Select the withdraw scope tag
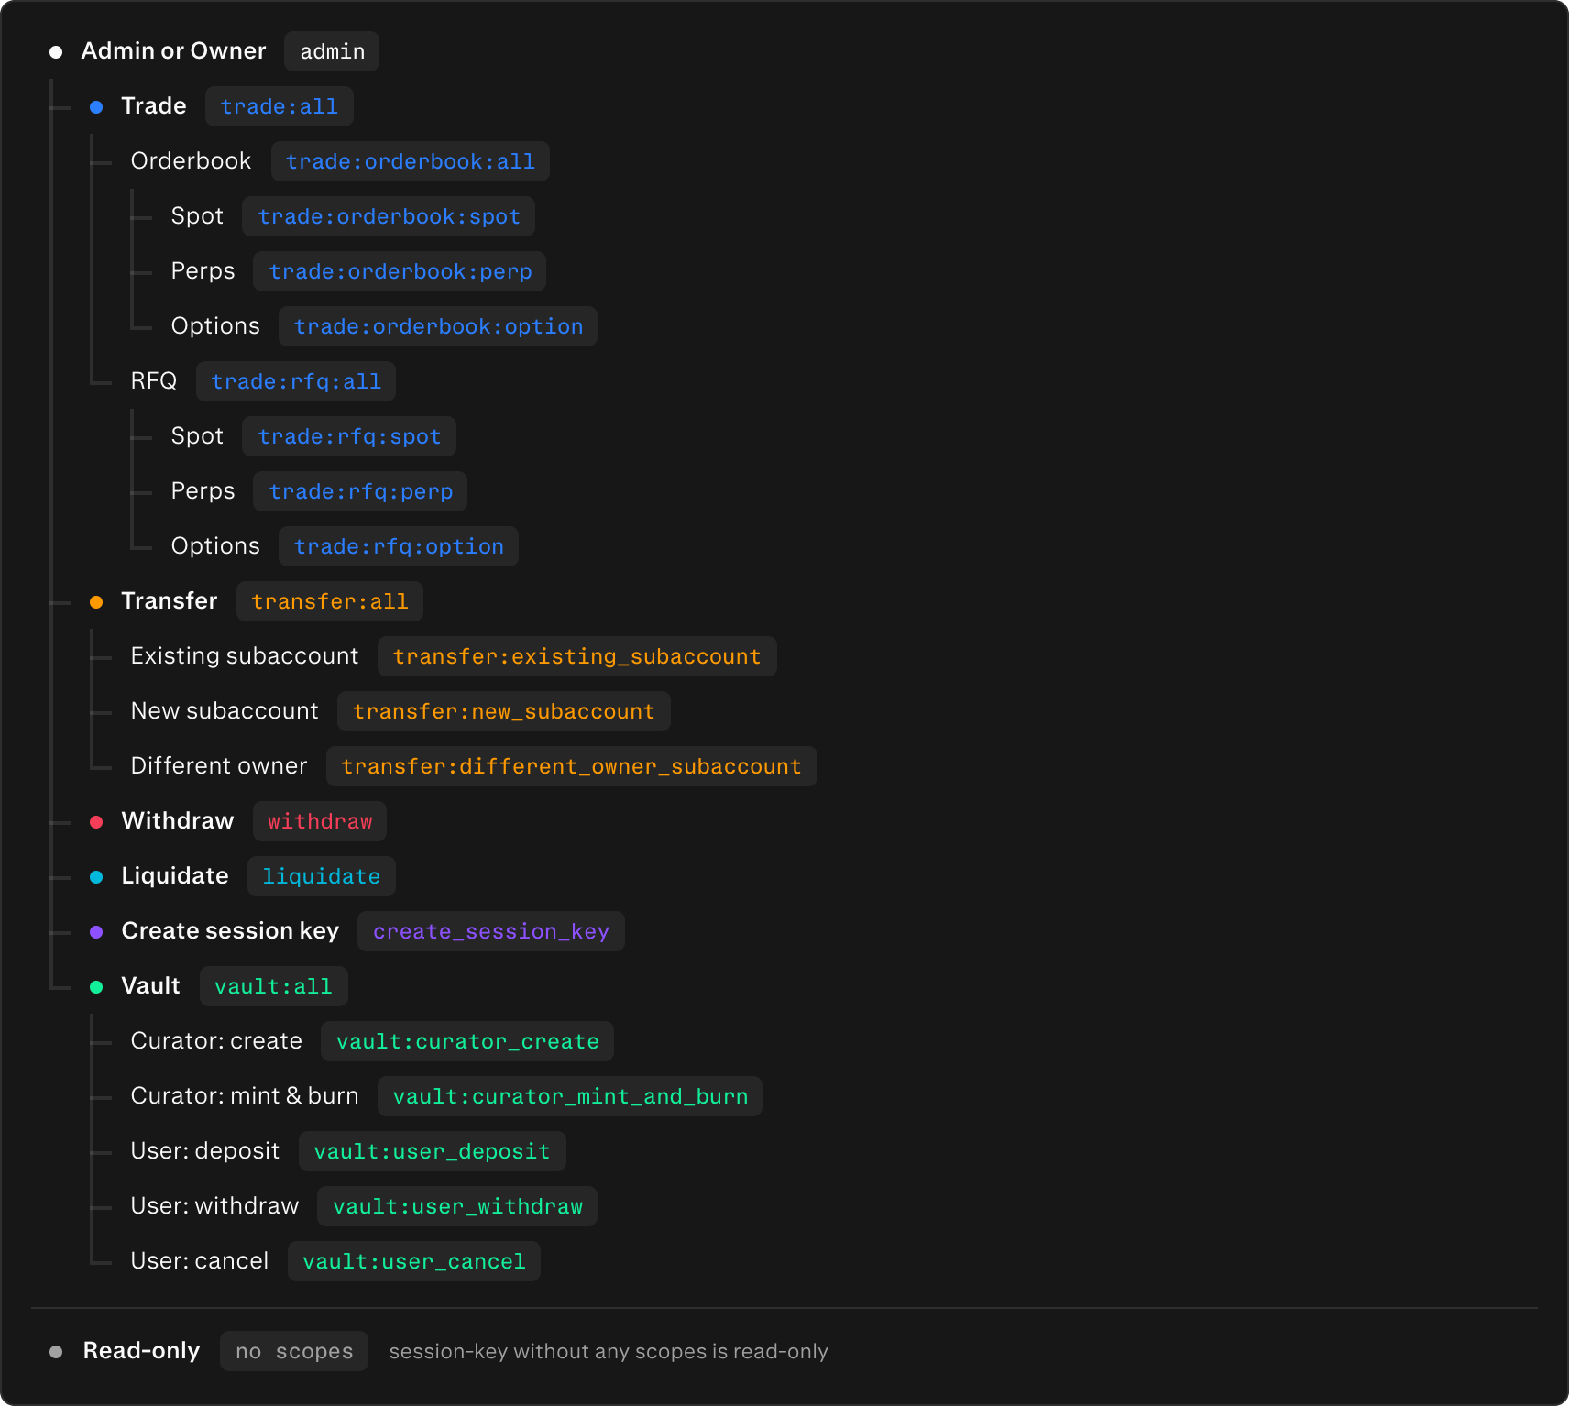The image size is (1569, 1406). [320, 821]
